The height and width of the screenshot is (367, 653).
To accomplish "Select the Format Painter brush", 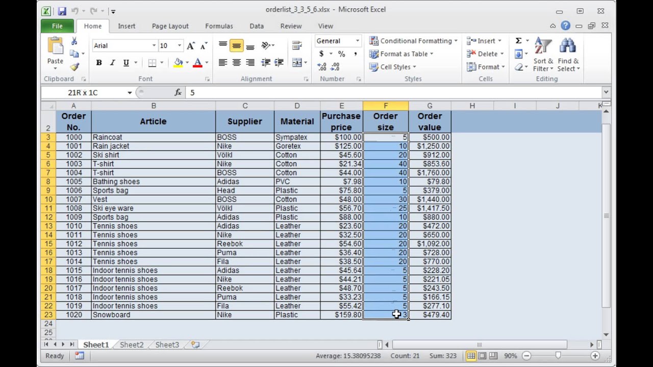I will (74, 66).
